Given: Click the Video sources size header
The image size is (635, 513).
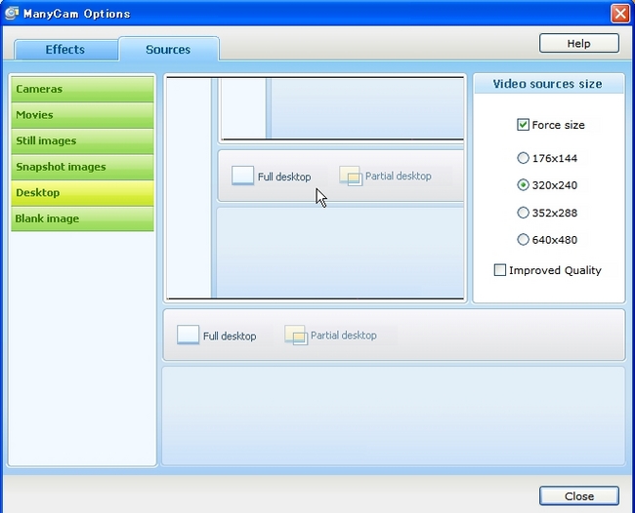Looking at the screenshot, I should pos(547,84).
